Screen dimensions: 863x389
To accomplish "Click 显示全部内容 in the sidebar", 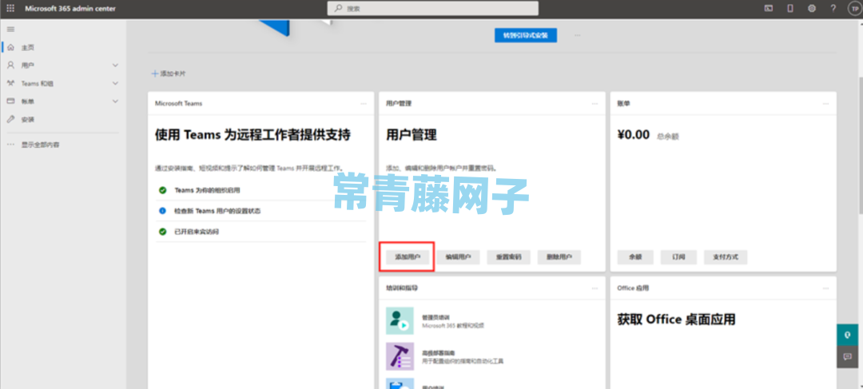I will click(40, 145).
